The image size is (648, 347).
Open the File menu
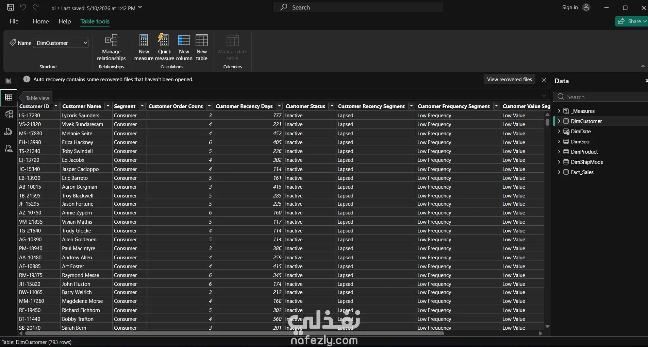[14, 21]
